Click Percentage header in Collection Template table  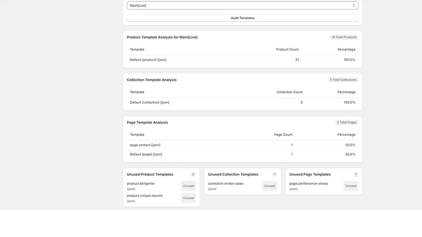click(347, 92)
